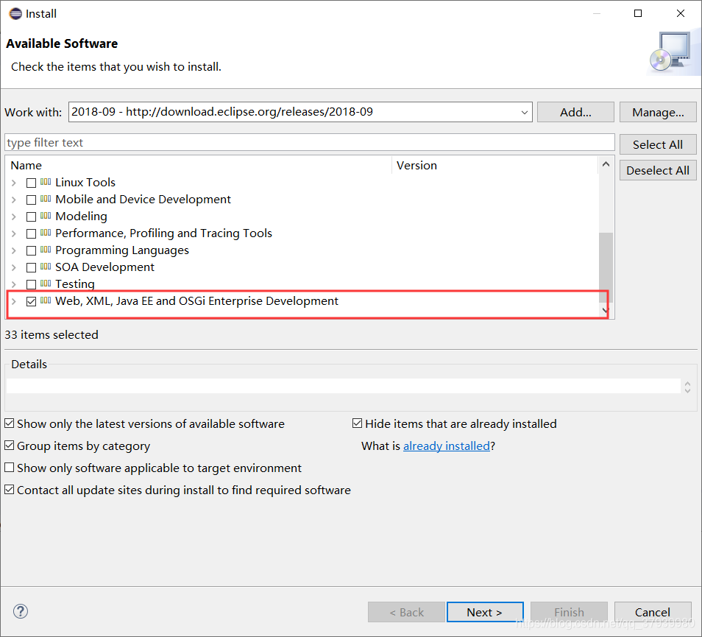The height and width of the screenshot is (637, 702).
Task: Click the Details scroll down arrow
Action: pyautogui.click(x=688, y=390)
